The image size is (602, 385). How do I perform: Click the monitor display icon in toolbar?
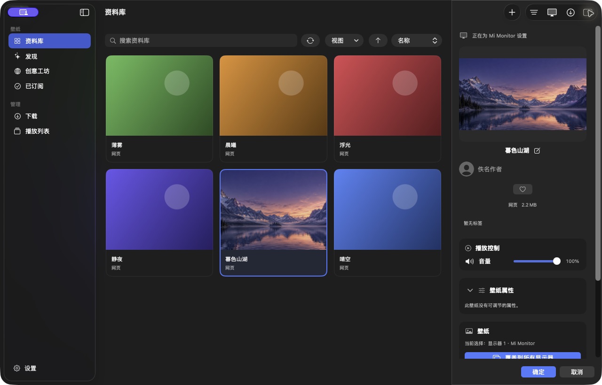[552, 13]
